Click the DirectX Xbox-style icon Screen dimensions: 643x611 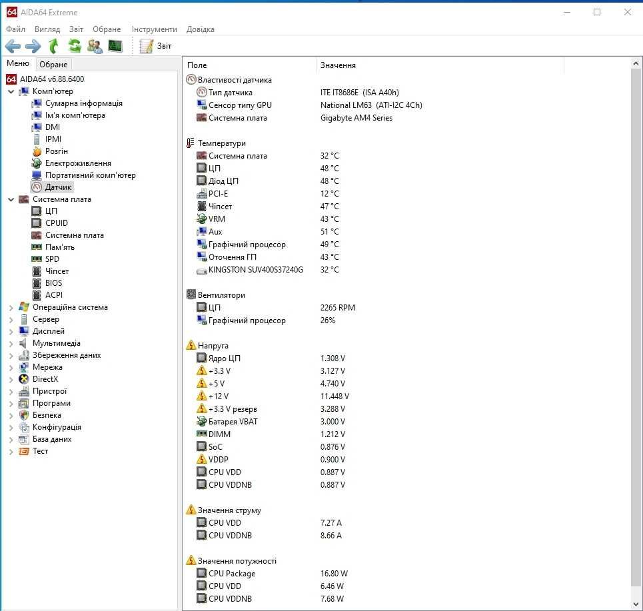coord(24,379)
